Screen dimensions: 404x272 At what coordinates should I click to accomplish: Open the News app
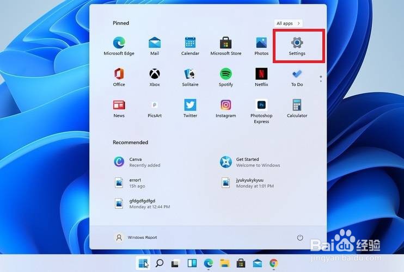[x=119, y=108]
